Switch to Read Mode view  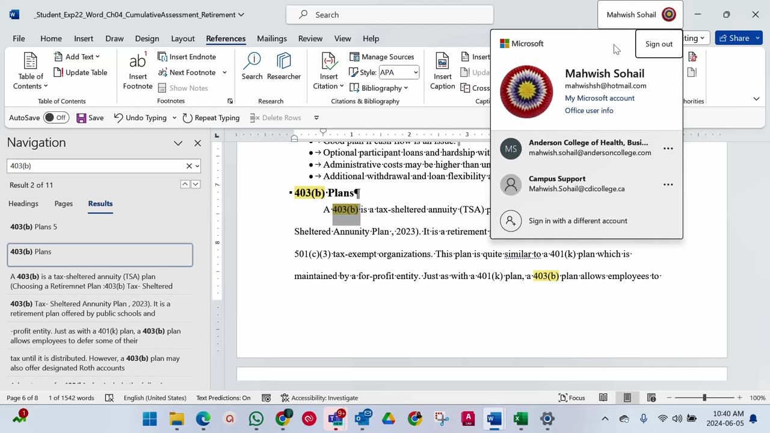coord(603,398)
